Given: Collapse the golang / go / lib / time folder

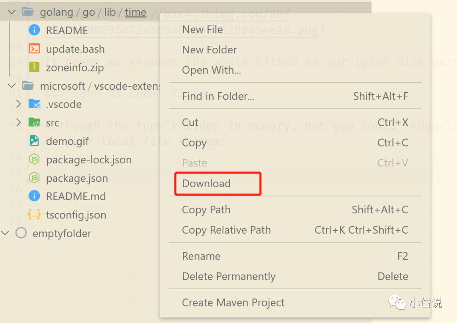Looking at the screenshot, I should click(x=12, y=12).
